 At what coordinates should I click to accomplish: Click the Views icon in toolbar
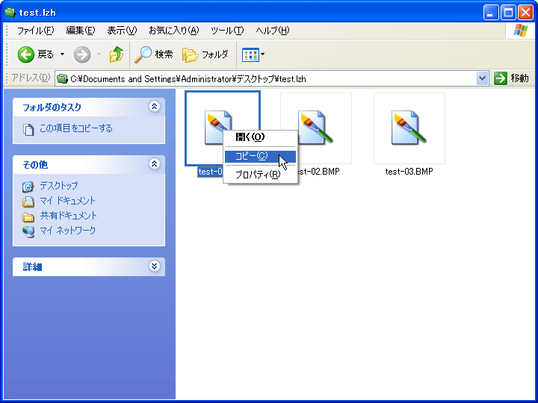pos(250,54)
